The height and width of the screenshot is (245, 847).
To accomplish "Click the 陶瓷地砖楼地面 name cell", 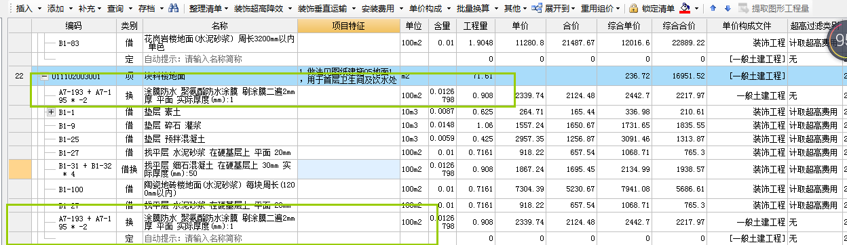I will (220, 190).
